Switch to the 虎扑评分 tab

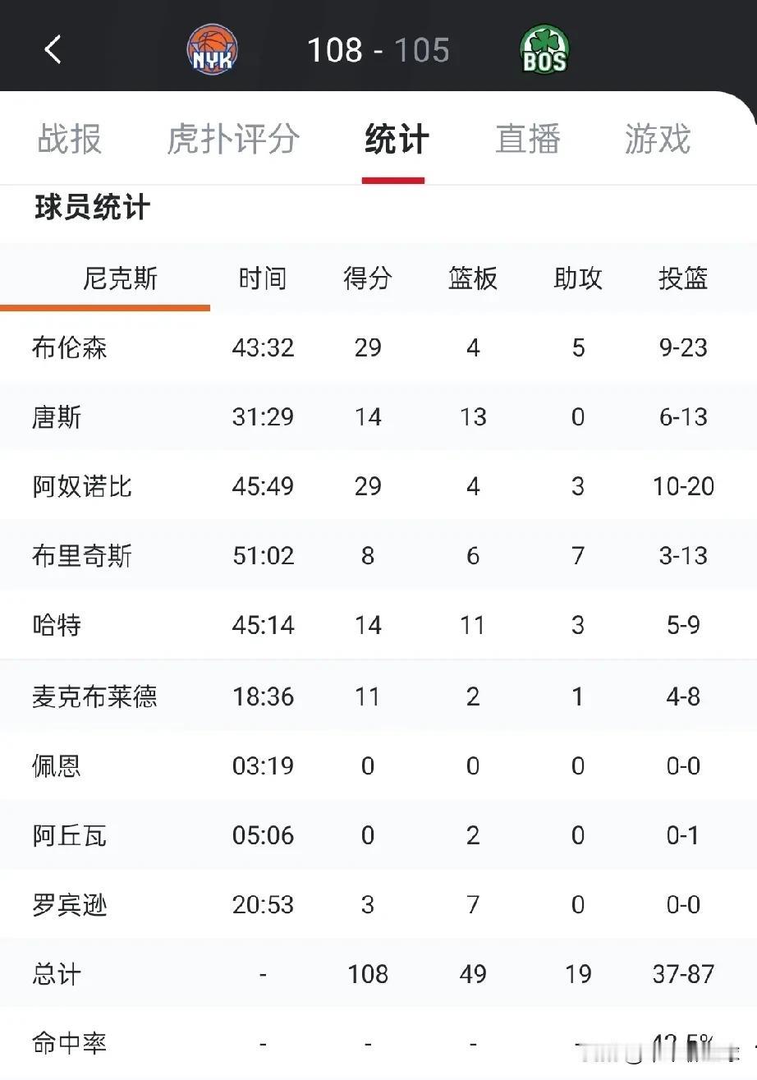tap(233, 139)
